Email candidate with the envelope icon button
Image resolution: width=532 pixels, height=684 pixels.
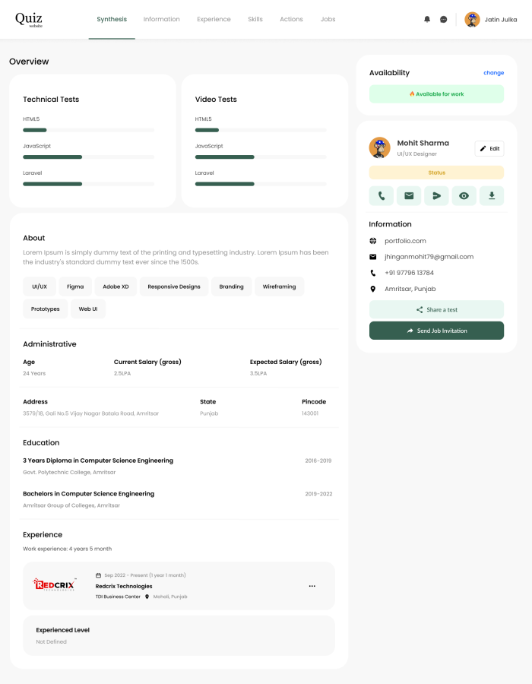point(409,196)
